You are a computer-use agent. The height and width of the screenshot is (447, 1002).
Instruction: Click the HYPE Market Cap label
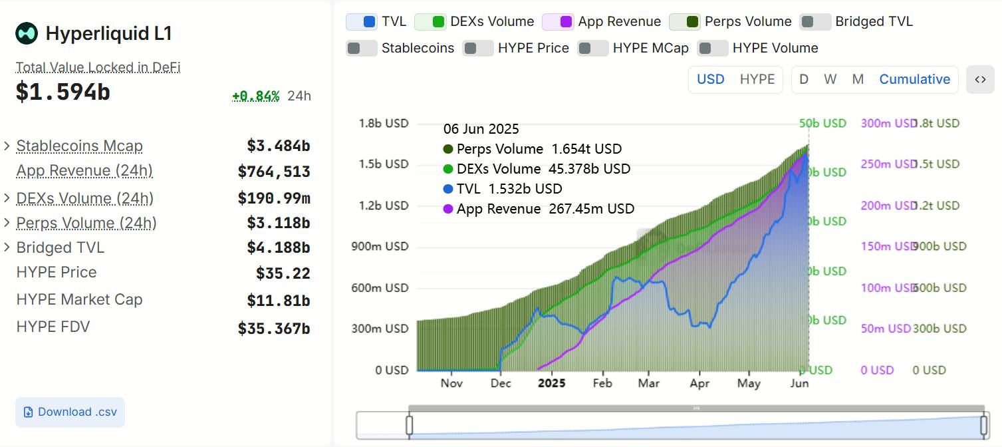tap(80, 299)
